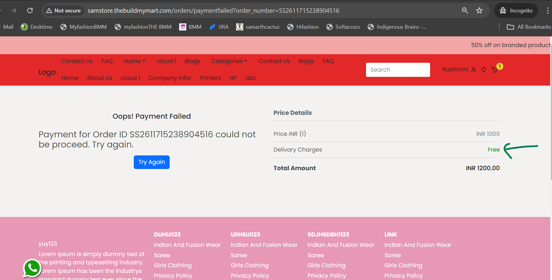The height and width of the screenshot is (280, 552).
Task: Open Girls Clothing link under LINK
Action: pyautogui.click(x=403, y=265)
